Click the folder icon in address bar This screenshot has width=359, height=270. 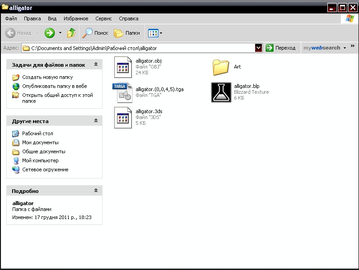point(26,48)
